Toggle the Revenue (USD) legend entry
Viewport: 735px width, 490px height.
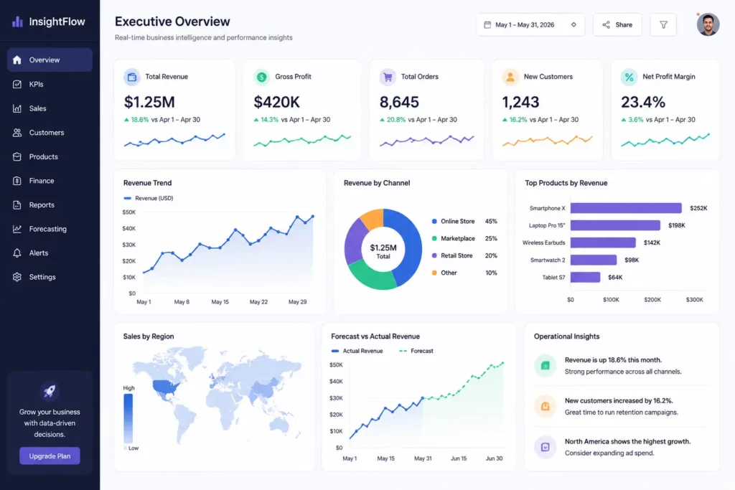click(x=148, y=198)
